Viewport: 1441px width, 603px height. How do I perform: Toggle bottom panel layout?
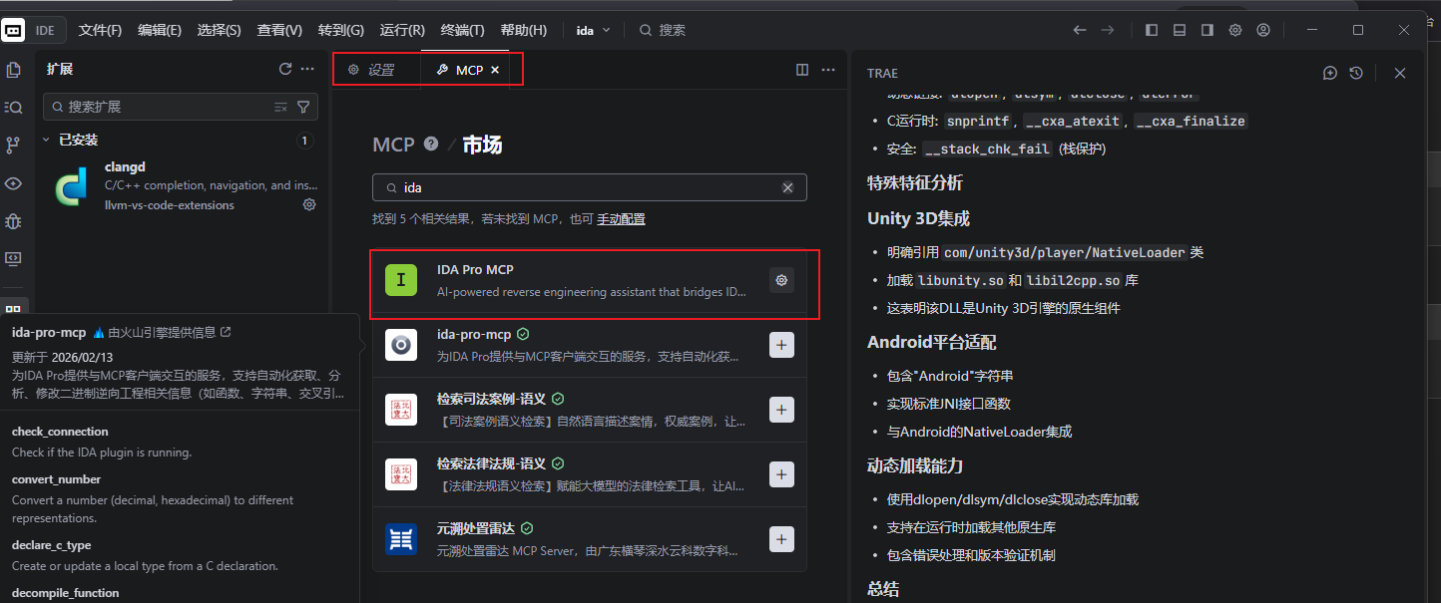(1180, 30)
